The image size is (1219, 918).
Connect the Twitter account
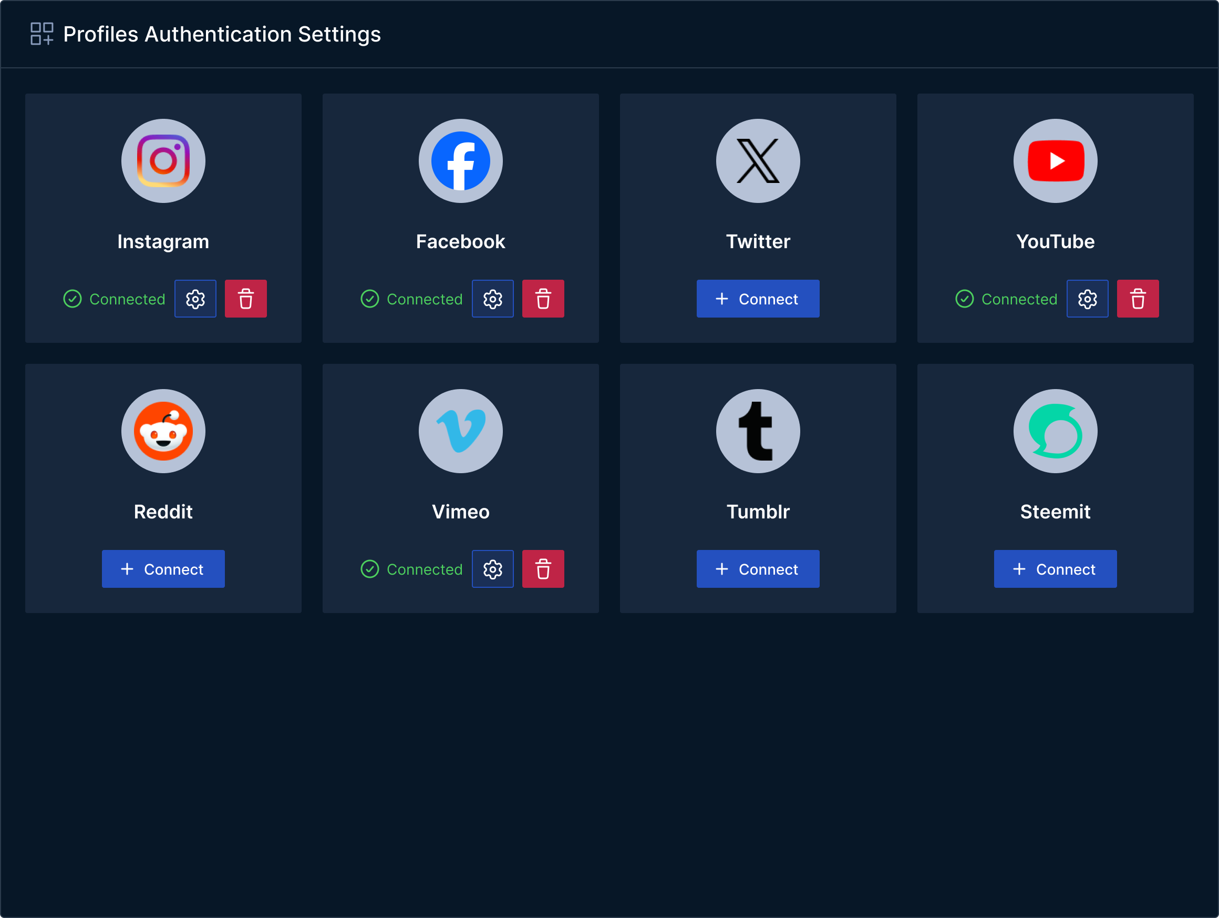(x=758, y=299)
